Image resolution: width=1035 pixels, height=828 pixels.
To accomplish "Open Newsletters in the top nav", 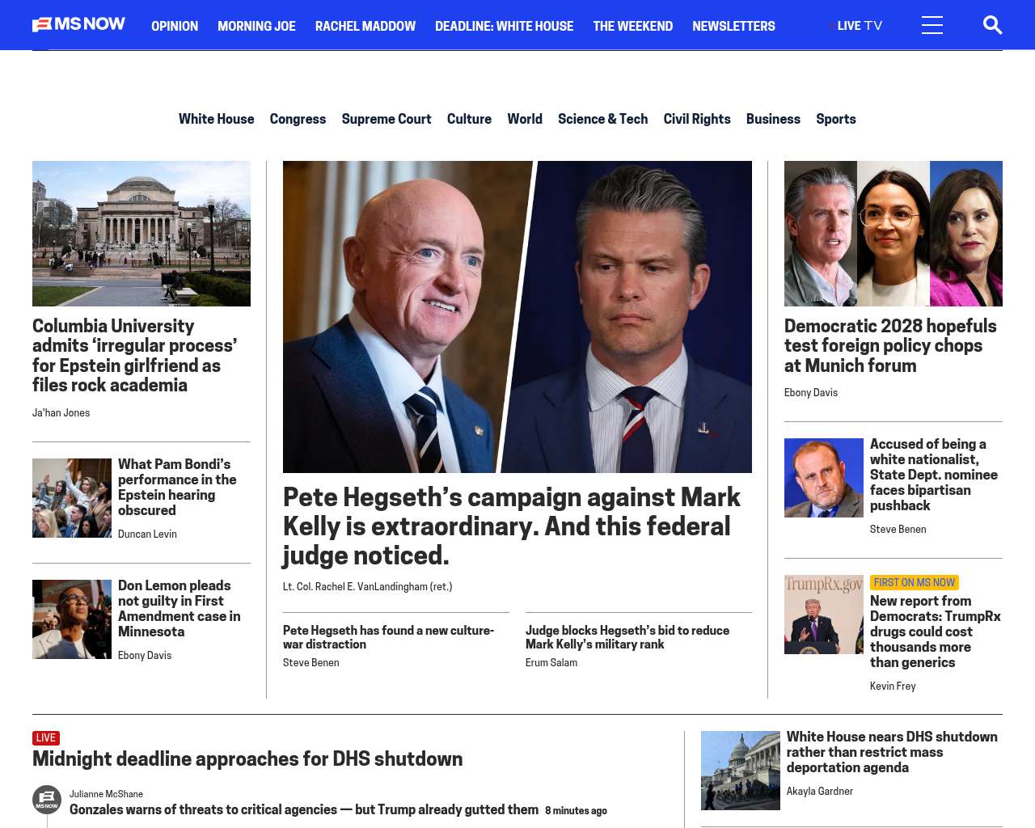I will point(733,26).
